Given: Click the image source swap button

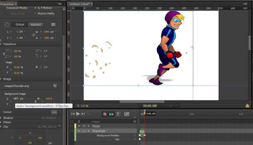Looking at the screenshot, I should [55, 86].
